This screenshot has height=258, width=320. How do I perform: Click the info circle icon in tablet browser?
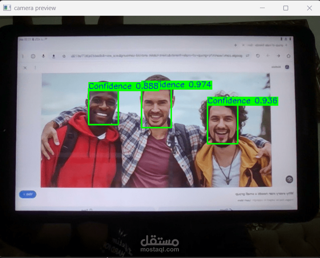(x=33, y=56)
